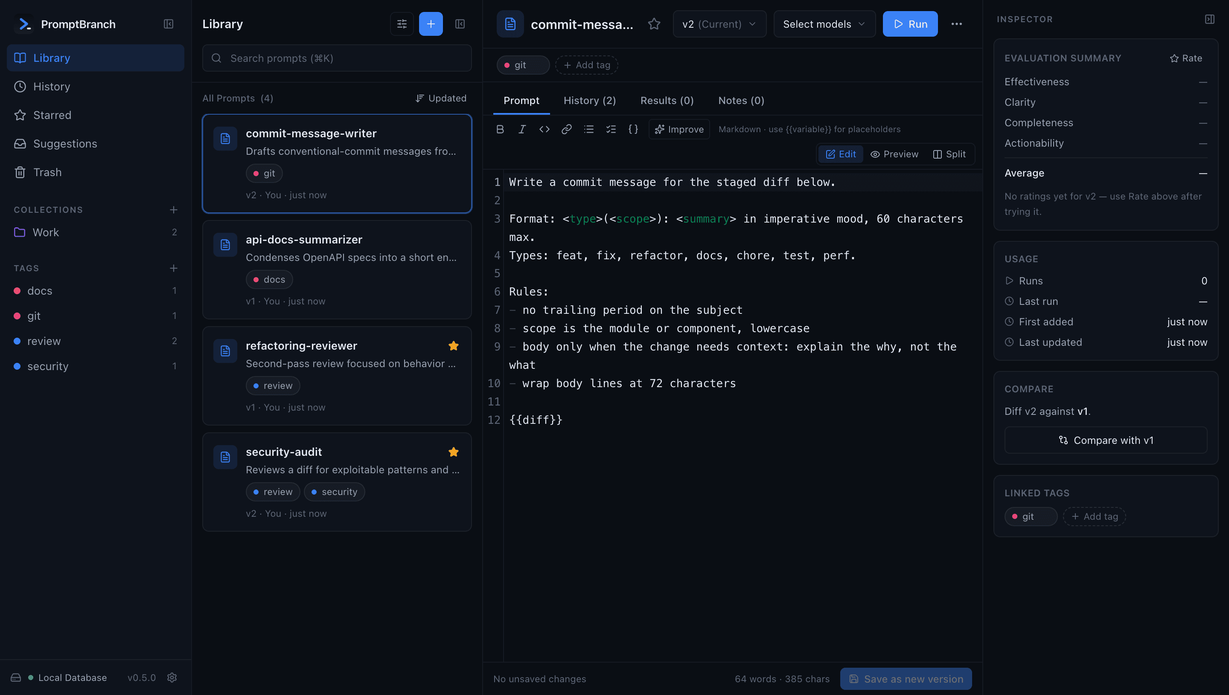This screenshot has height=695, width=1229.
Task: Click Compare with v1 button
Action: point(1105,440)
